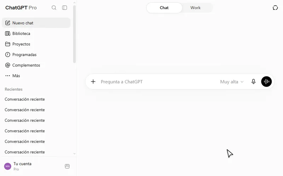
Task: Expand the Muy alta model dropdown
Action: click(x=232, y=82)
